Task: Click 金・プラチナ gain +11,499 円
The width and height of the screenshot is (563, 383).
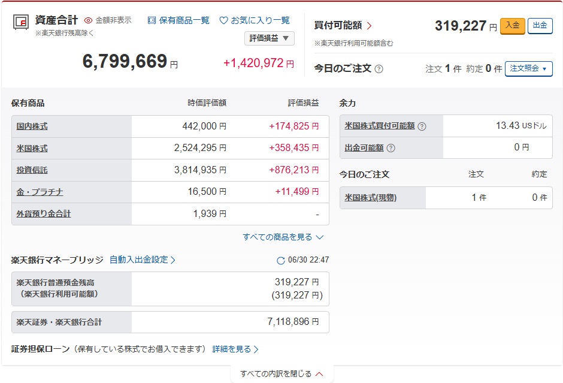Action: [296, 192]
